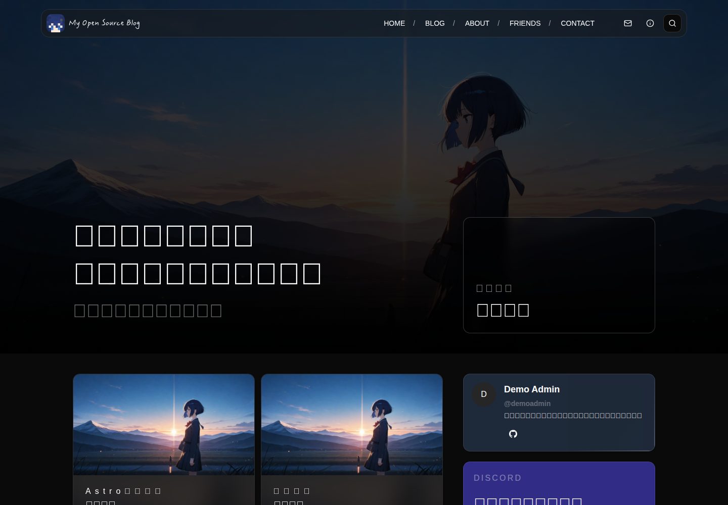The height and width of the screenshot is (505, 728).
Task: Click the DISCORD card heading
Action: tap(497, 478)
